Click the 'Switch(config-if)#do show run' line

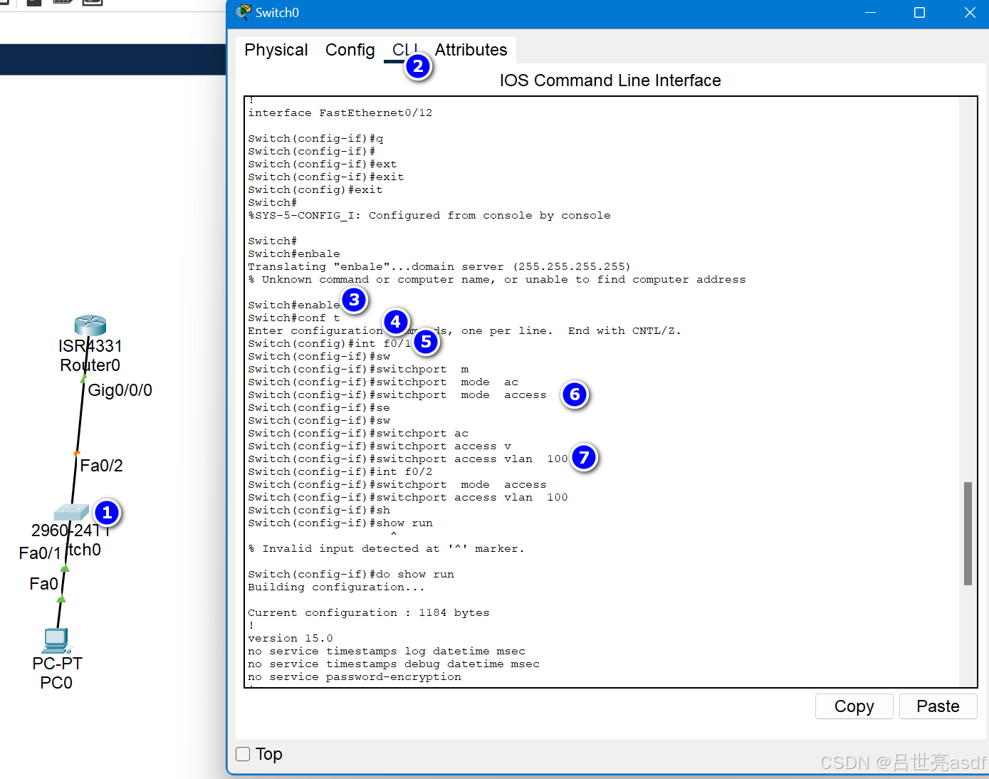click(x=350, y=574)
